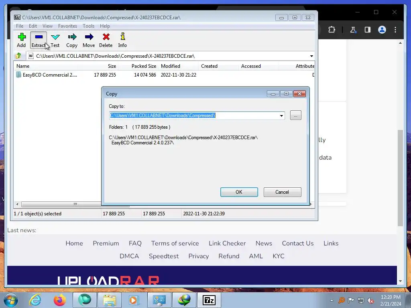Expand the 7-Zip address bar dropdown
This screenshot has height=308, width=411.
[311, 56]
